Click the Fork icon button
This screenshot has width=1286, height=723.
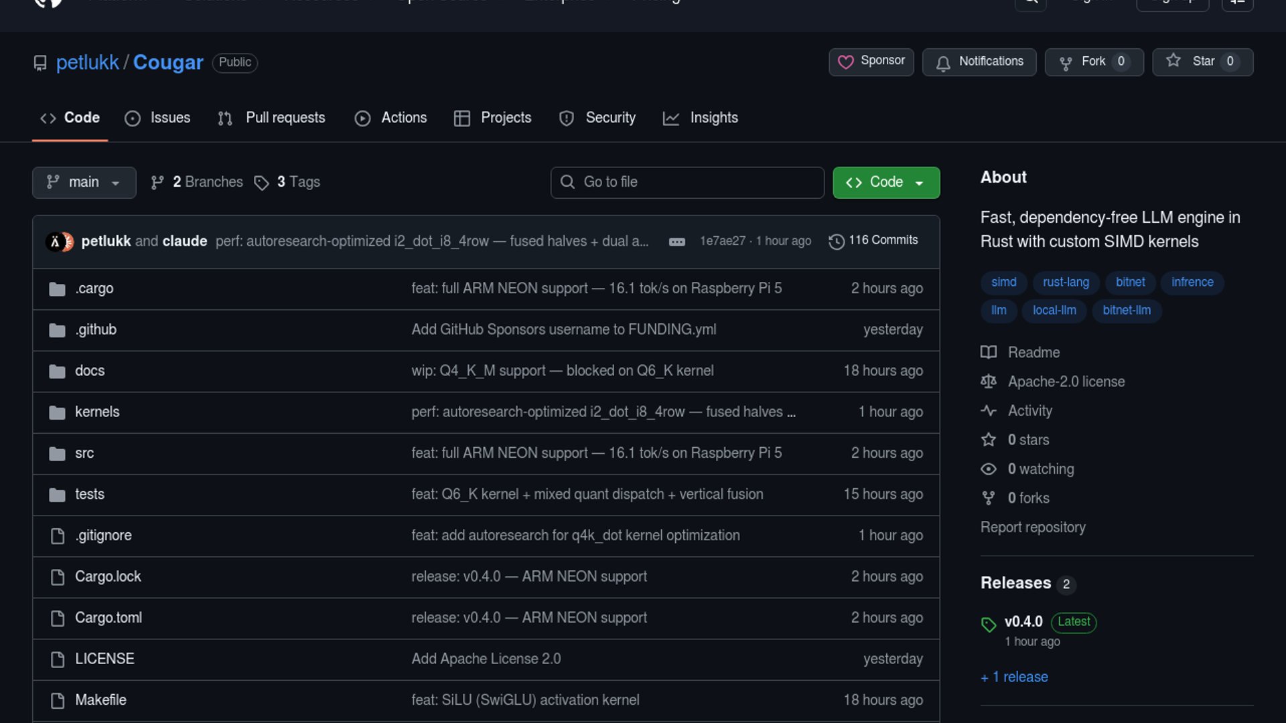[x=1066, y=63]
